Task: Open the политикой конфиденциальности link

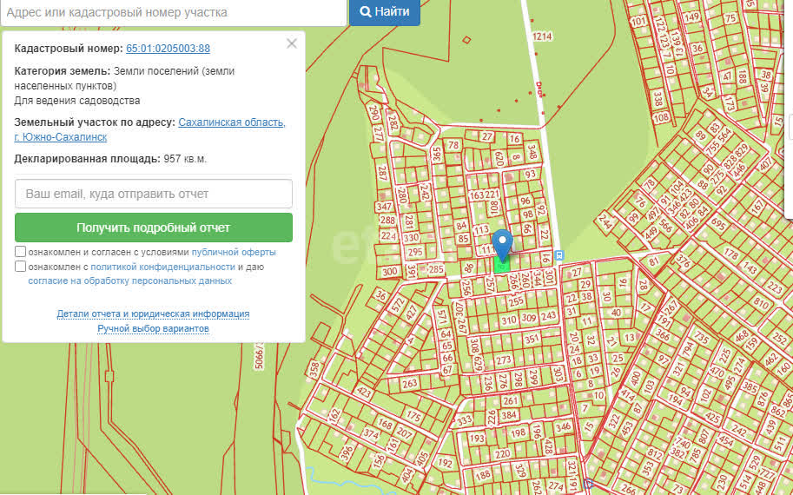Action: [162, 267]
